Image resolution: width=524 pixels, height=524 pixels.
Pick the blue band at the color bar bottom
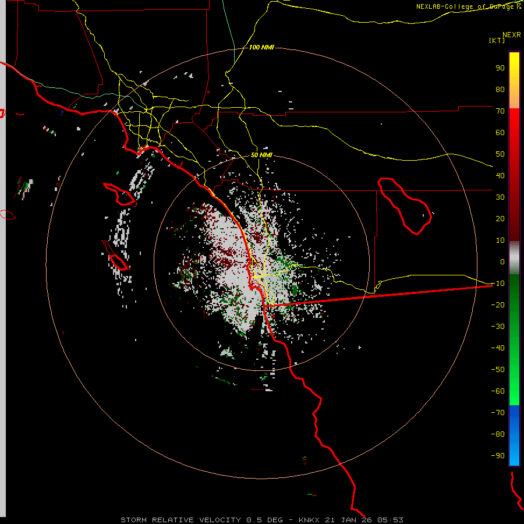click(x=514, y=435)
